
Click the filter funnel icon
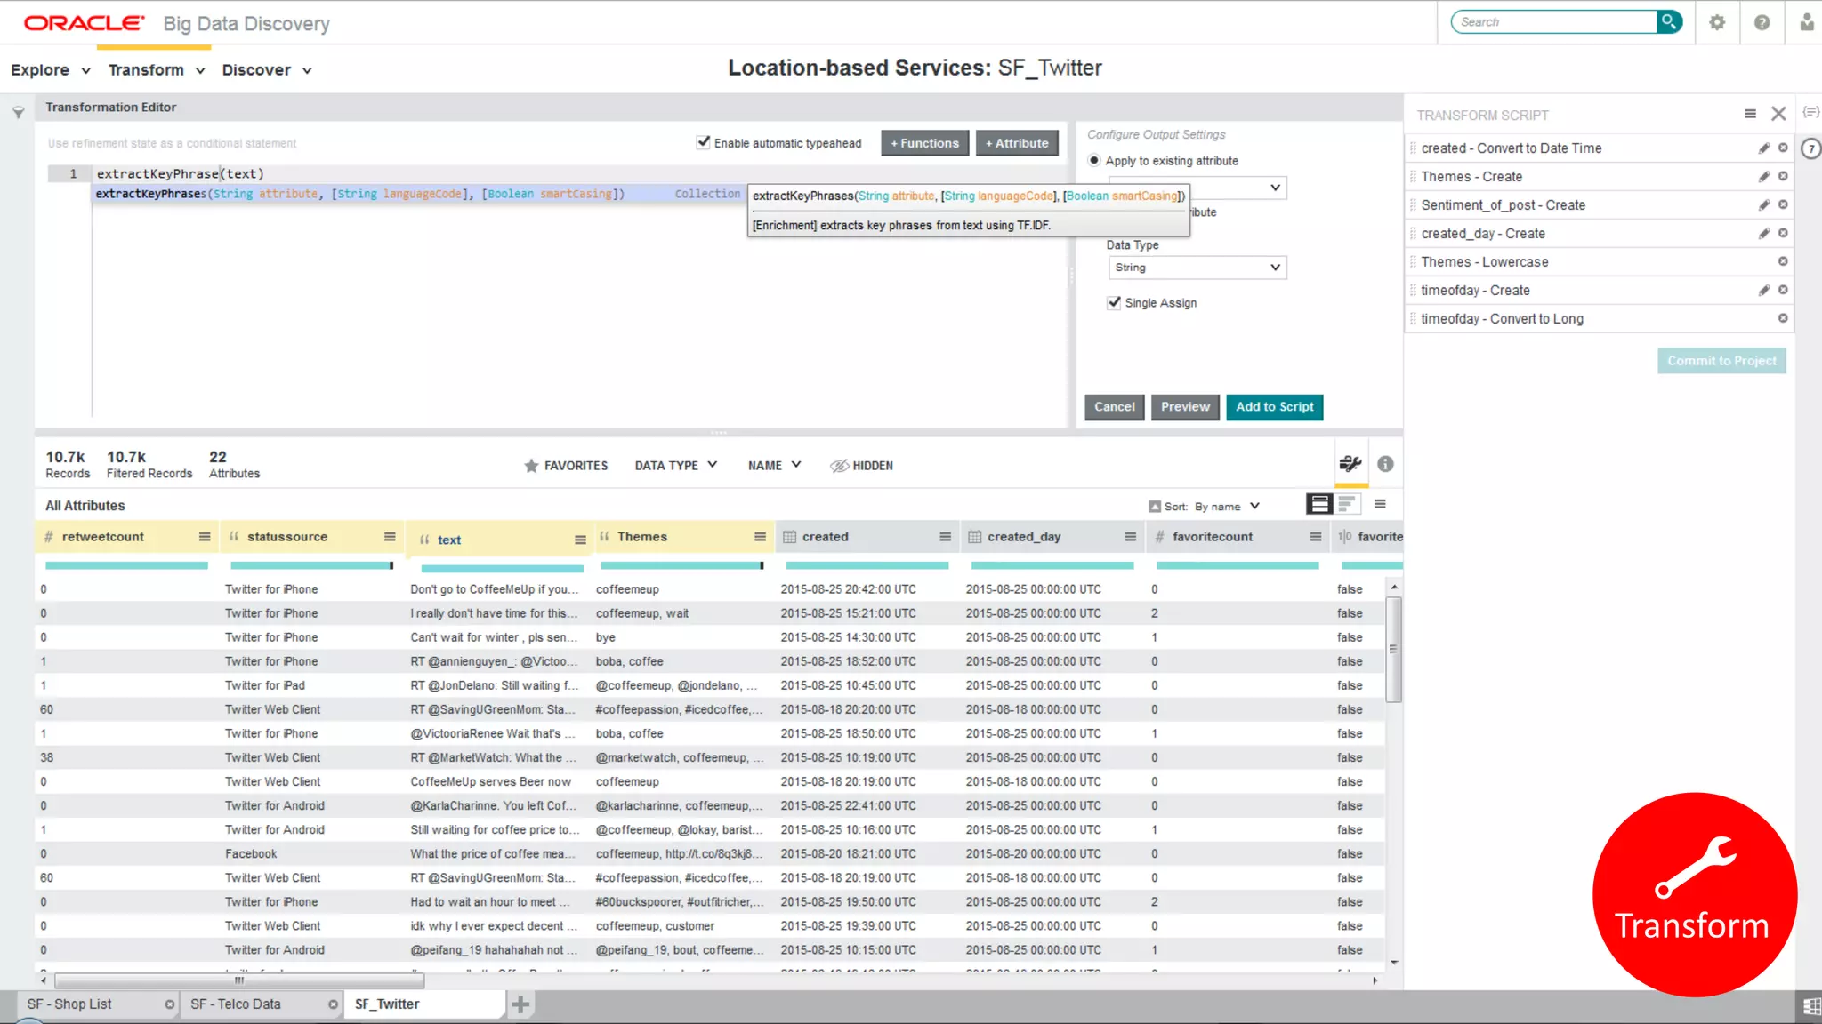coord(18,113)
